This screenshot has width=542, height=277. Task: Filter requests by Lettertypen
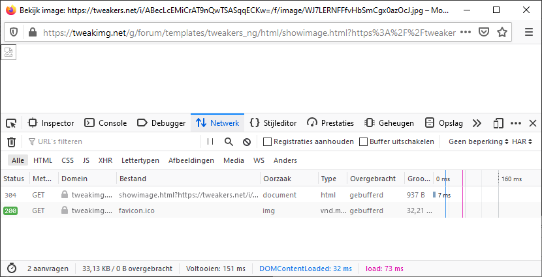(140, 160)
